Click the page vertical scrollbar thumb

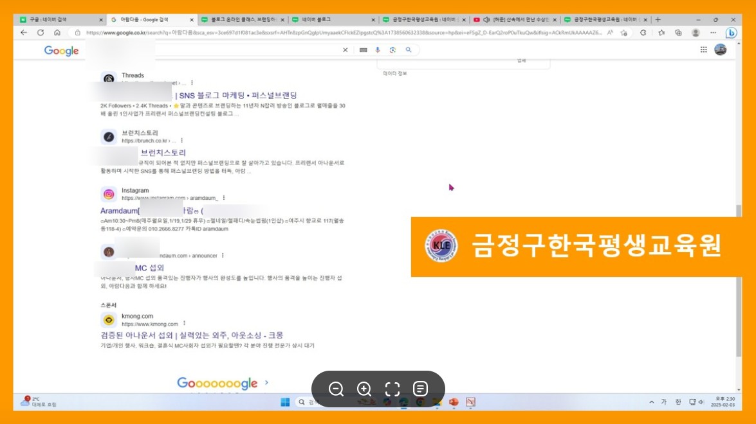(738, 281)
